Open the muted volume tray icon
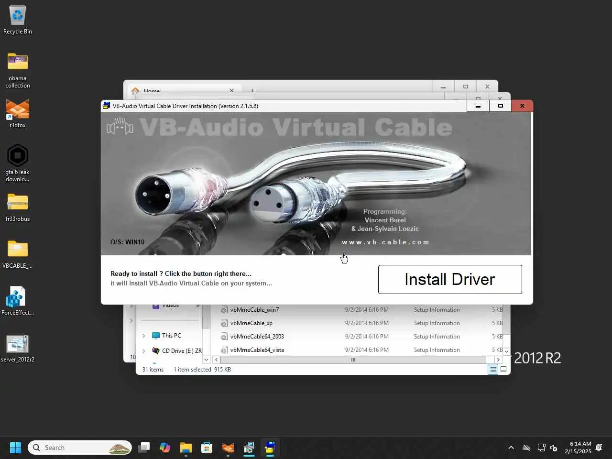Viewport: 612px width, 459px height. pos(554,448)
